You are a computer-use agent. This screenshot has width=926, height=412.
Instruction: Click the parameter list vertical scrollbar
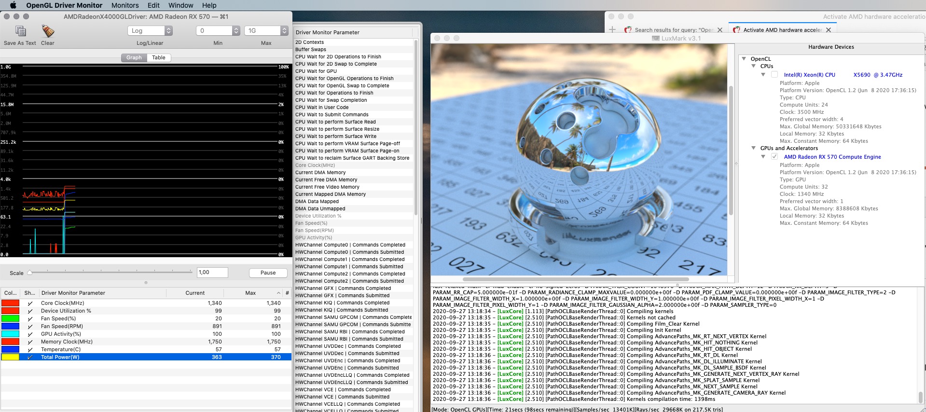[416, 127]
